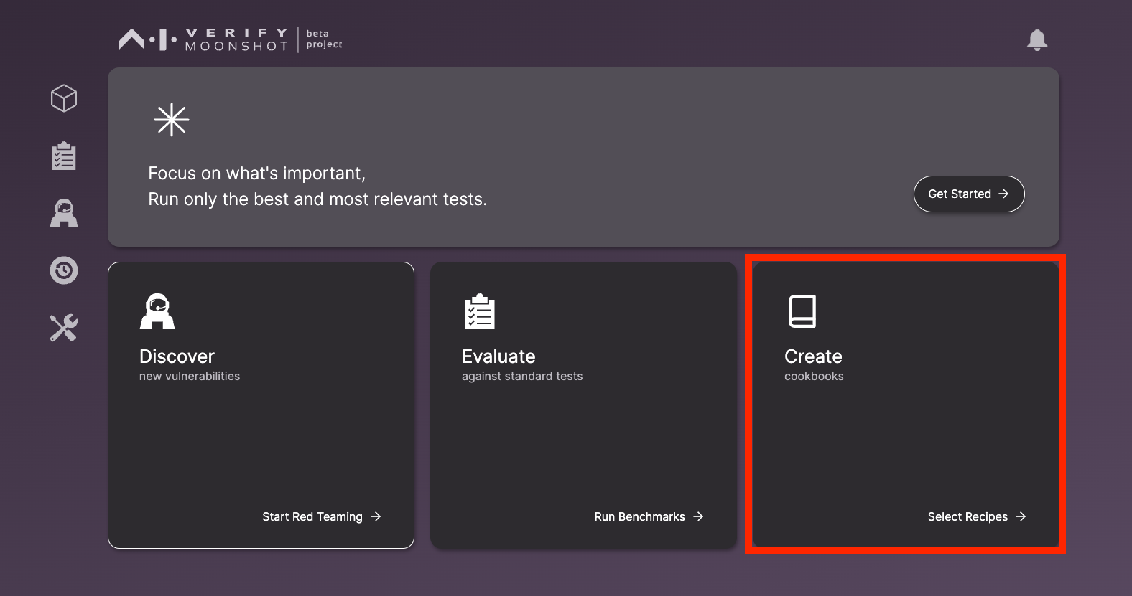
Task: Open the utilities tools icon in sidebar
Action: coord(64,328)
